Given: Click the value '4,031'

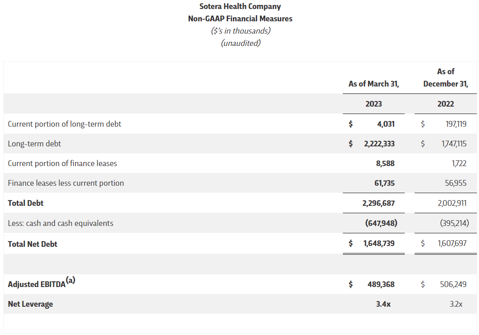Looking at the screenshot, I should (385, 124).
